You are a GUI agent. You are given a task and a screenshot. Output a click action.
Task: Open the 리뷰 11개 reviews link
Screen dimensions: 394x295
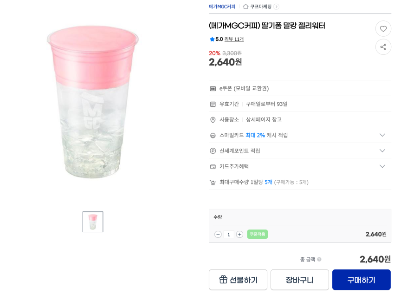[234, 39]
